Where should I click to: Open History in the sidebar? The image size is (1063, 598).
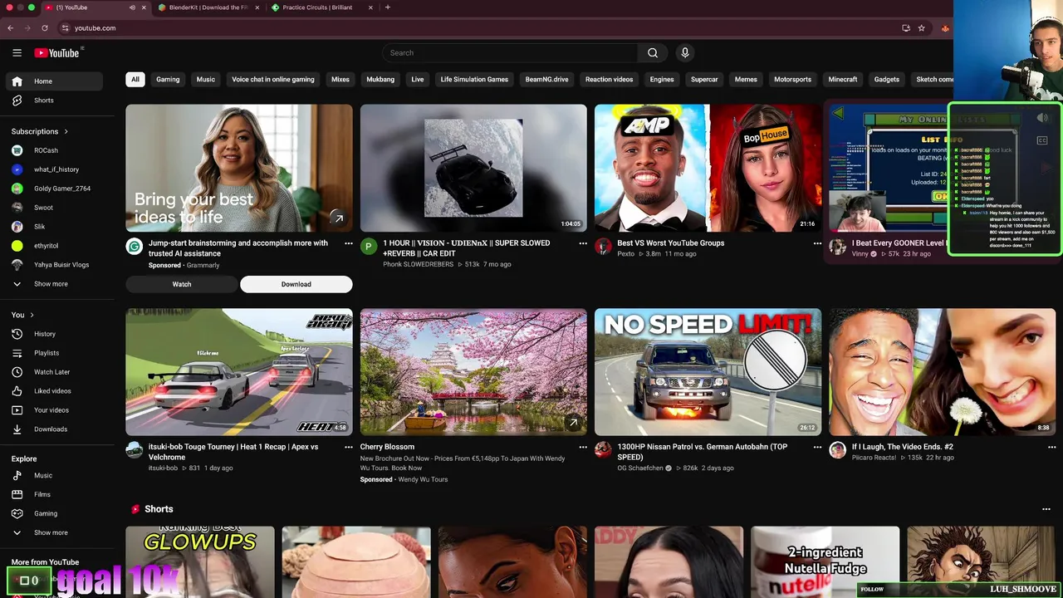pyautogui.click(x=55, y=334)
